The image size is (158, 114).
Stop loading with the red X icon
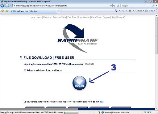[118, 6]
